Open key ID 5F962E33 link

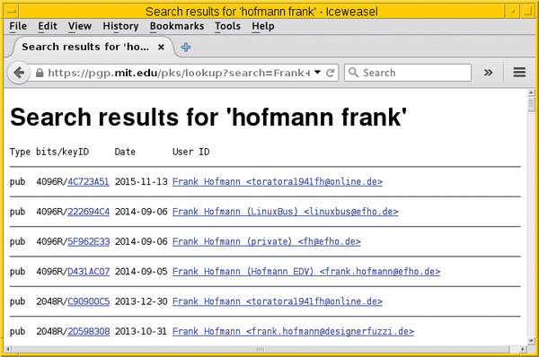(x=88, y=241)
